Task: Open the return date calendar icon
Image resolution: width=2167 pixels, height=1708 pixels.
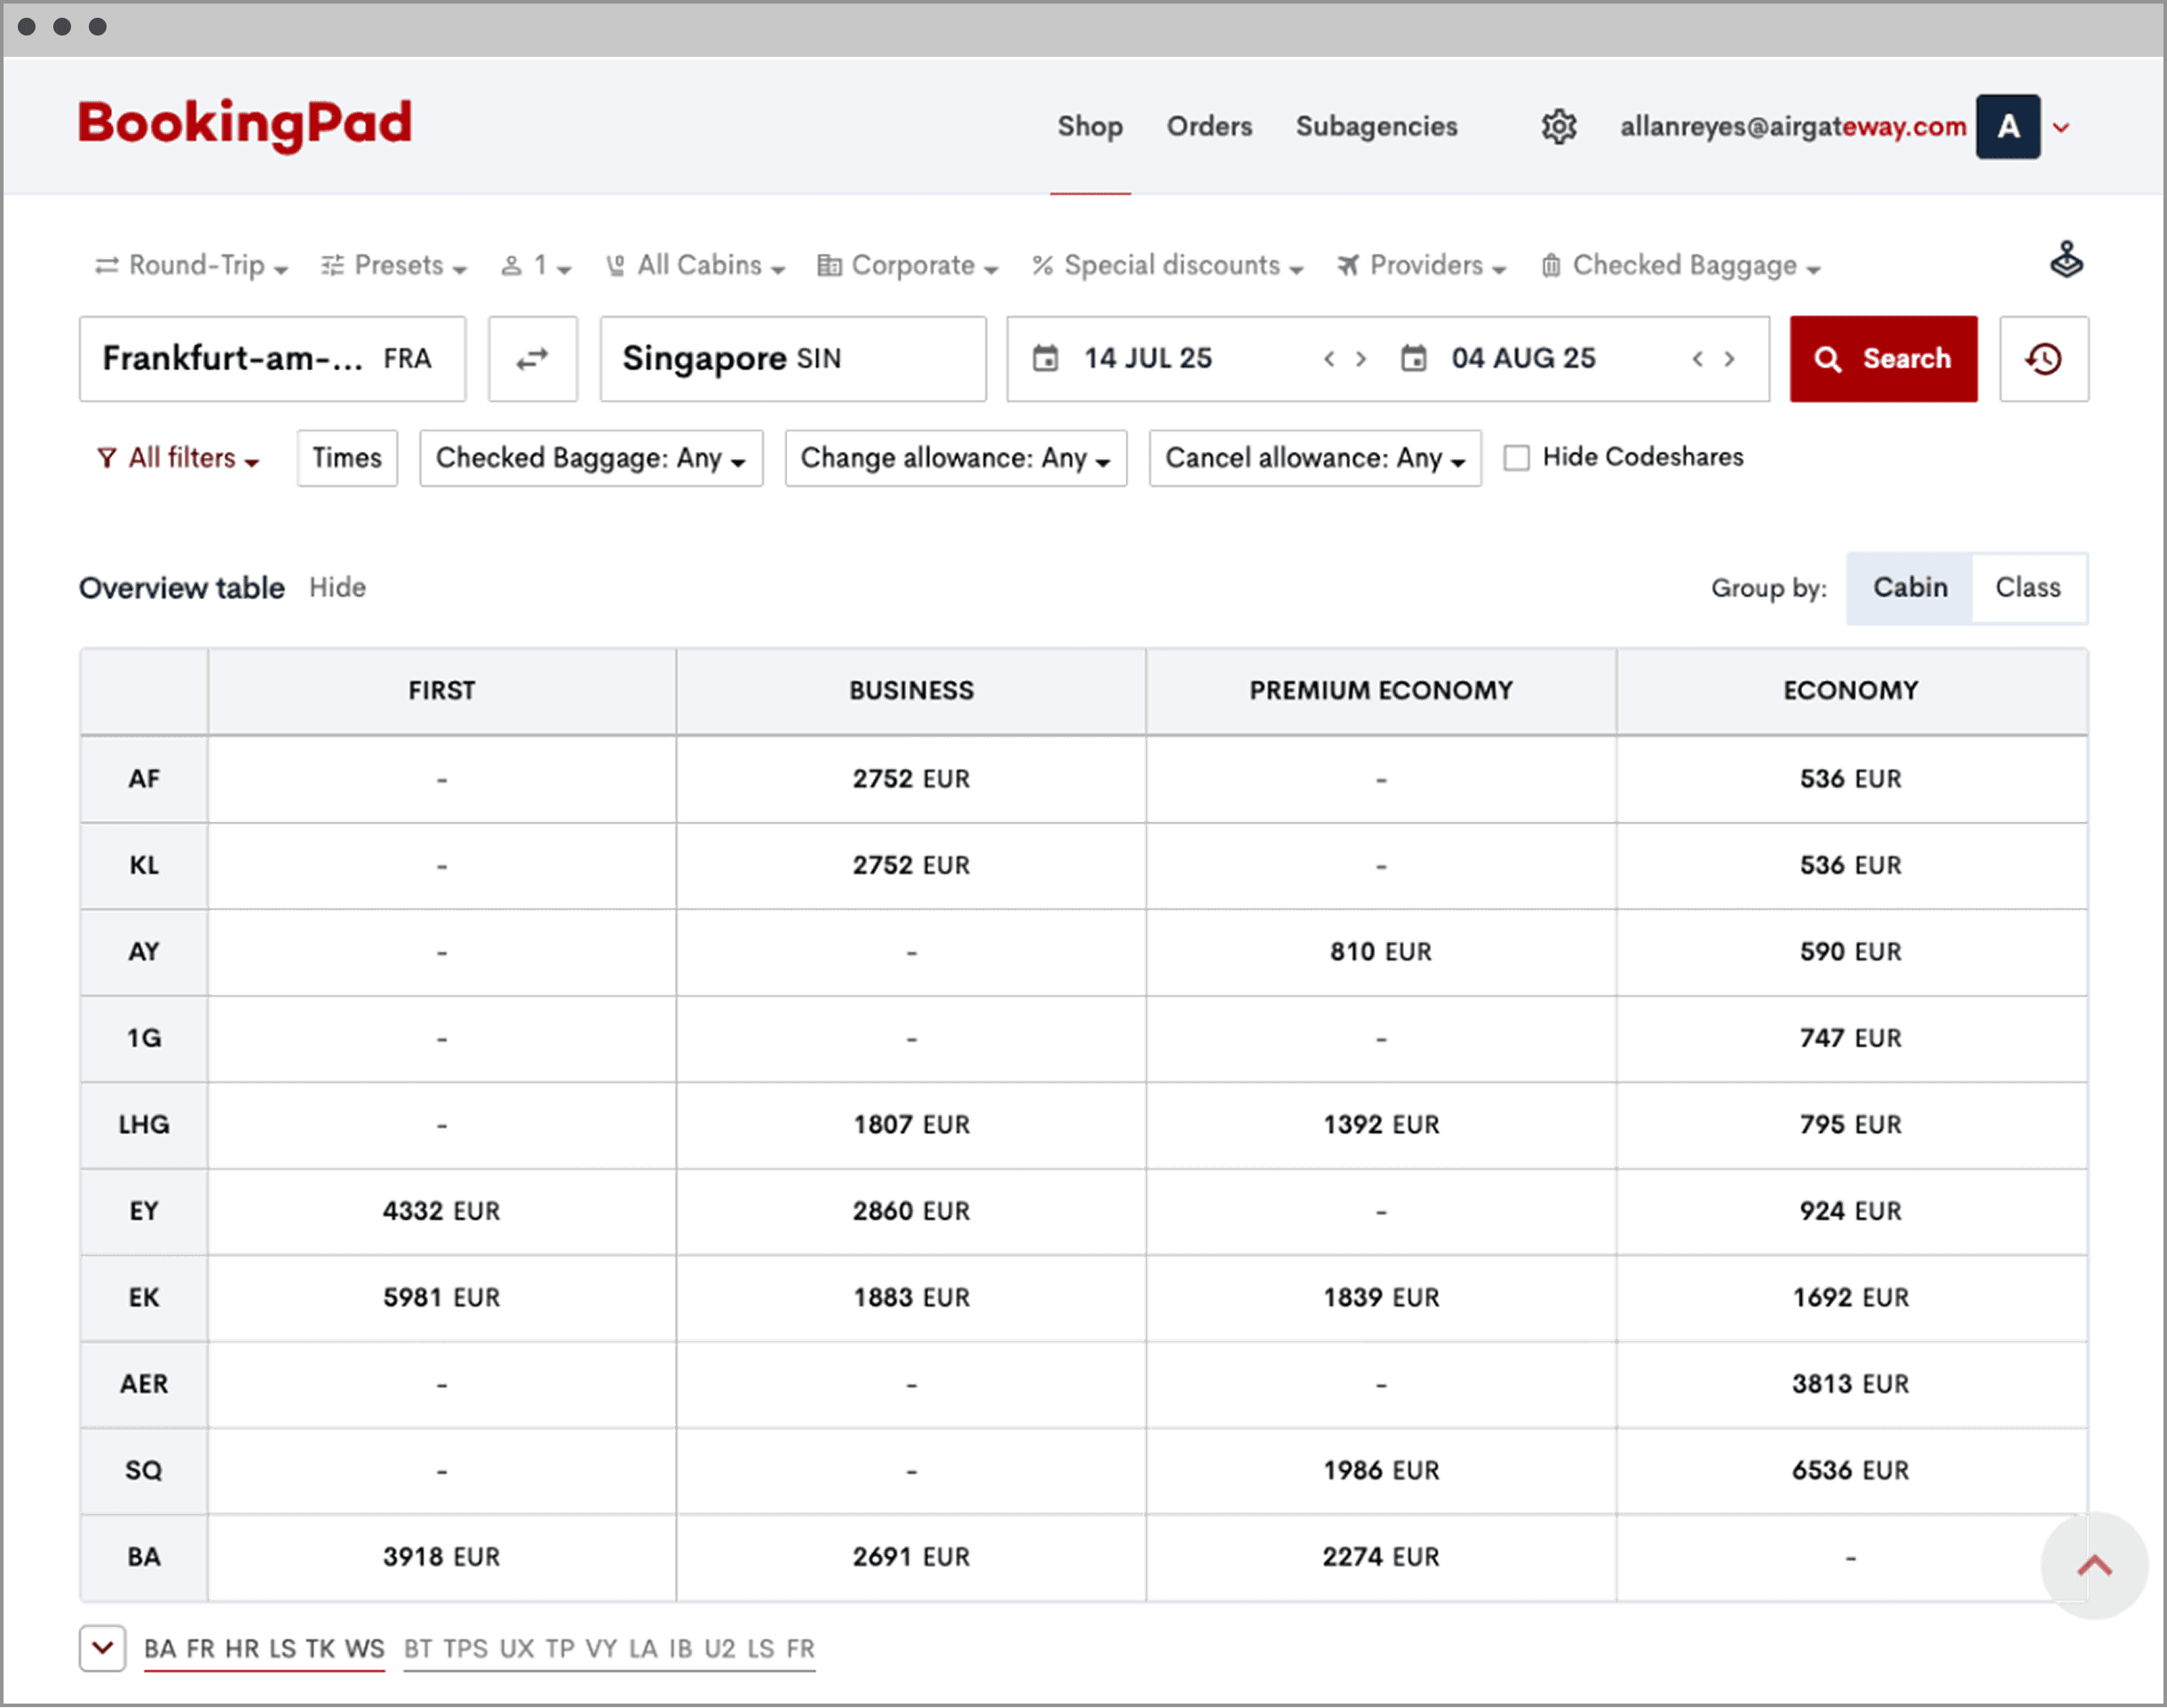Action: 1413,358
